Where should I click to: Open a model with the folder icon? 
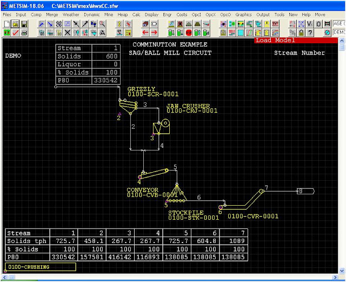click(16, 24)
